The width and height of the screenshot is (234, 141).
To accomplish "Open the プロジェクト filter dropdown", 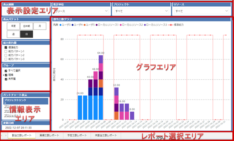I will [141, 11].
